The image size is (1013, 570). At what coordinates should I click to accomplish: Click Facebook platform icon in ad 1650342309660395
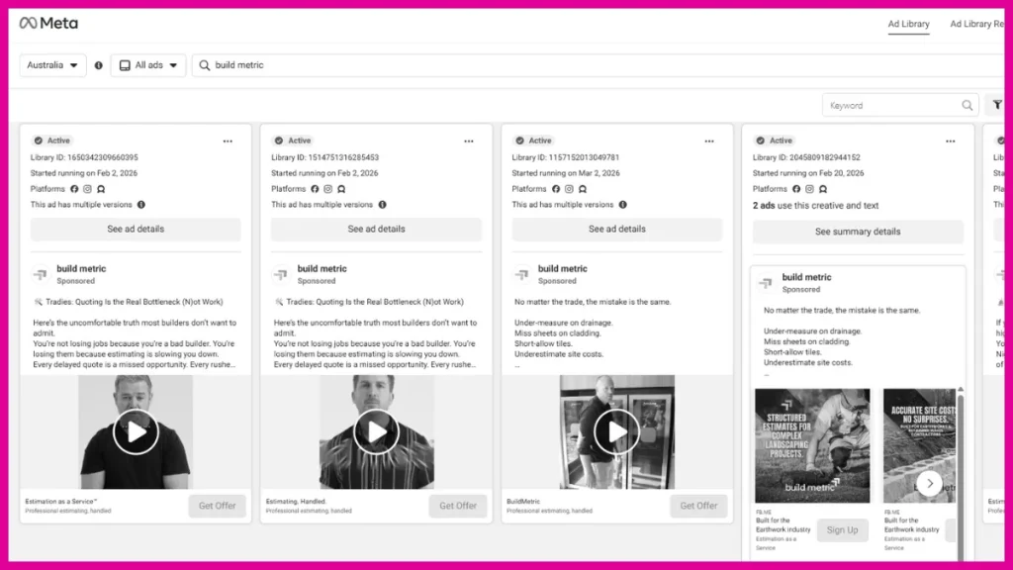point(74,189)
